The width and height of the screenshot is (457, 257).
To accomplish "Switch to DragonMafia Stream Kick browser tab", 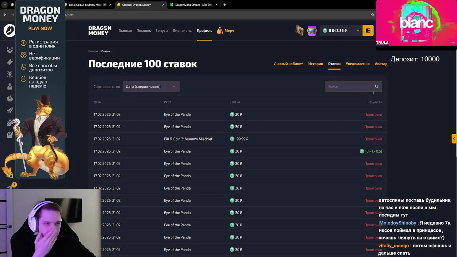I will click(x=193, y=5).
